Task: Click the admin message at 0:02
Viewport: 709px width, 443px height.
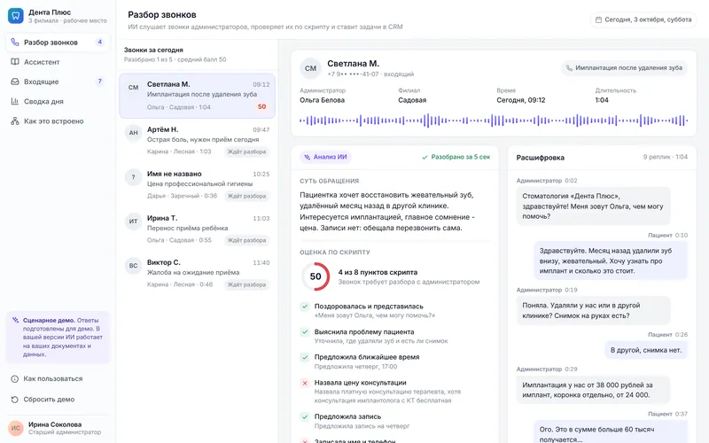Action: [x=593, y=206]
